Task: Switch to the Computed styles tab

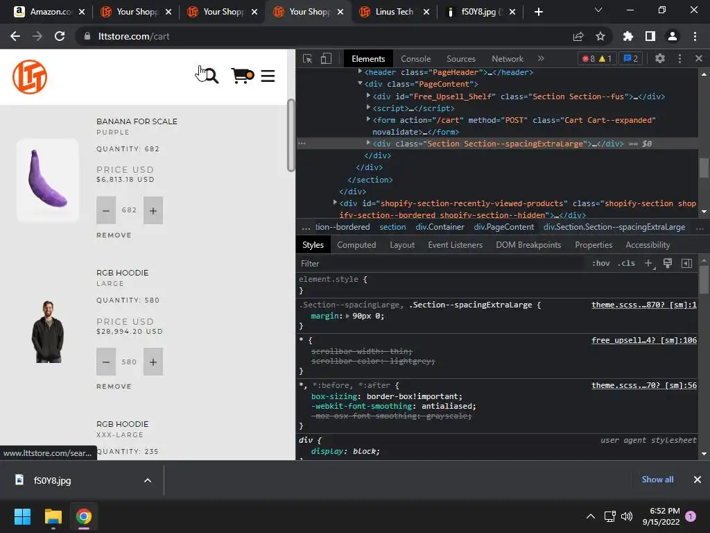Action: click(356, 245)
